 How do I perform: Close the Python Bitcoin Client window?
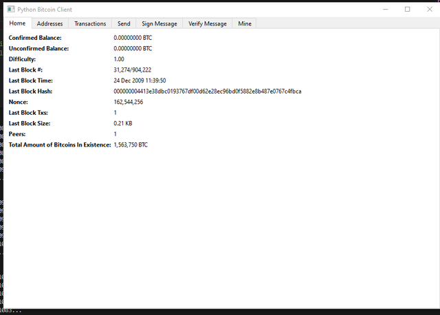tap(430, 9)
